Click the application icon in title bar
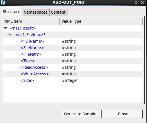Screen dimensions: 147x123 (x=3, y=3)
